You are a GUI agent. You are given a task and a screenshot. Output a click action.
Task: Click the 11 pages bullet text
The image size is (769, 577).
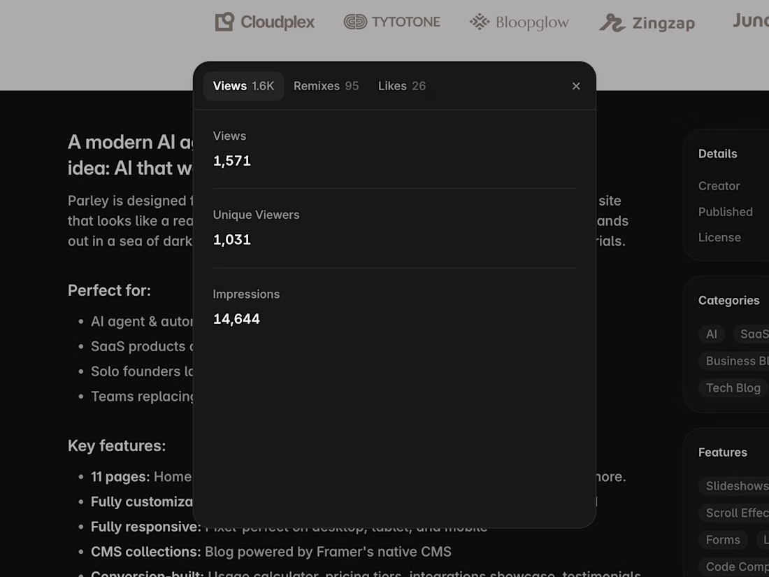point(141,477)
